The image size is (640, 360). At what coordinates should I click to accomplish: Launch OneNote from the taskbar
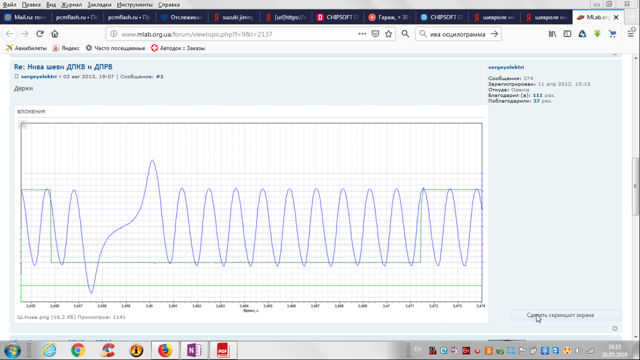194,350
